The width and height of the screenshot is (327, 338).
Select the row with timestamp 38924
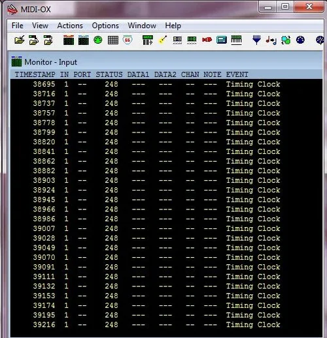coord(166,190)
